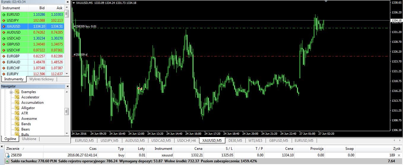This screenshot has width=403, height=165.
Task: Open the USDCHF,H4 chart tab
Action: 186,141
